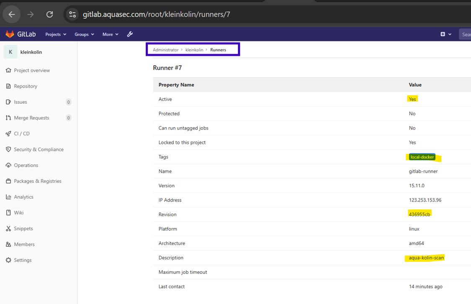This screenshot has width=471, height=304.
Task: Click the Runner #7 heading
Action: click(x=167, y=68)
